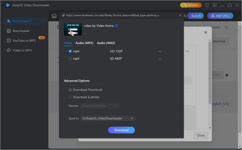Image resolution: width=242 pixels, height=150 pixels.
Task: Click the hamburger menu icon on webpage
Action: [x=226, y=28]
